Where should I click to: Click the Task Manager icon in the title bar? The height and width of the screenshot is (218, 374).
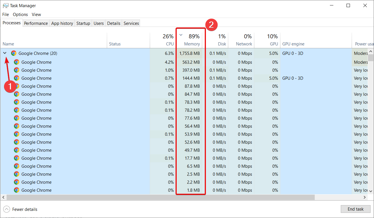point(5,5)
